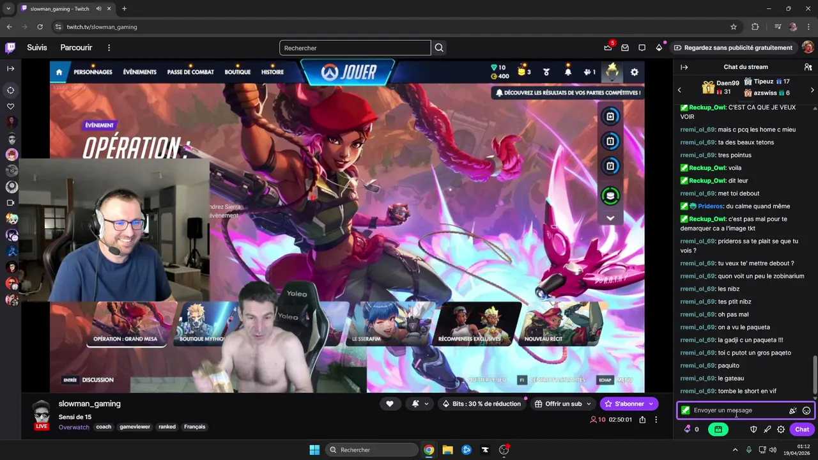The height and width of the screenshot is (460, 818).
Task: Open chat shield moderation icon
Action: [753, 429]
